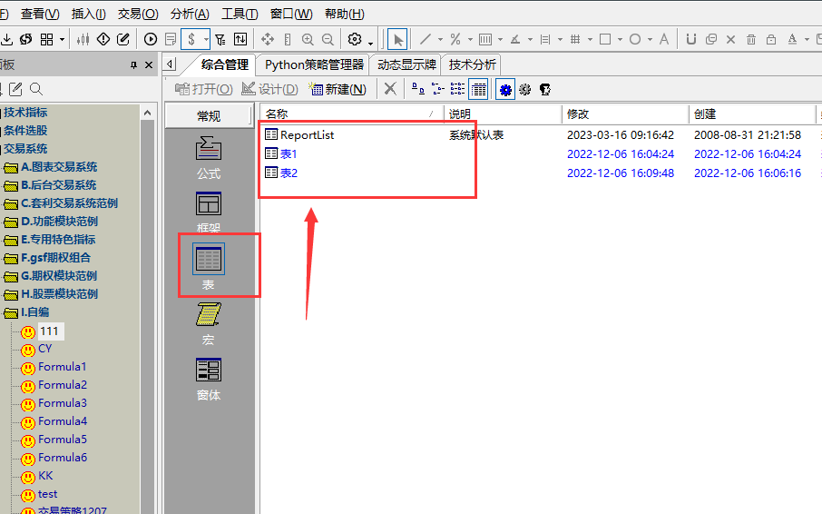Screen dimensions: 822x514
Task: Select the text A annotation tool
Action: click(664, 39)
